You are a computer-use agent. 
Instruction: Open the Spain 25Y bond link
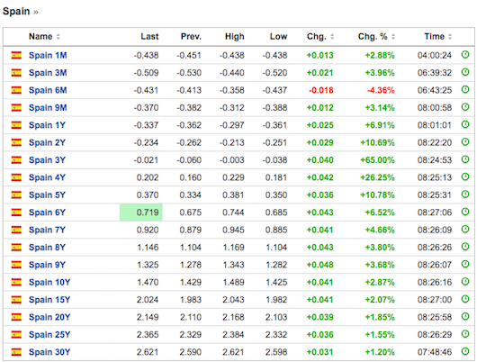49,335
